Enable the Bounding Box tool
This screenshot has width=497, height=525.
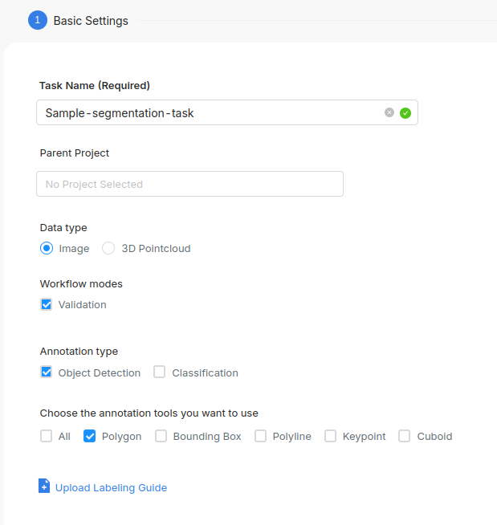tap(161, 437)
